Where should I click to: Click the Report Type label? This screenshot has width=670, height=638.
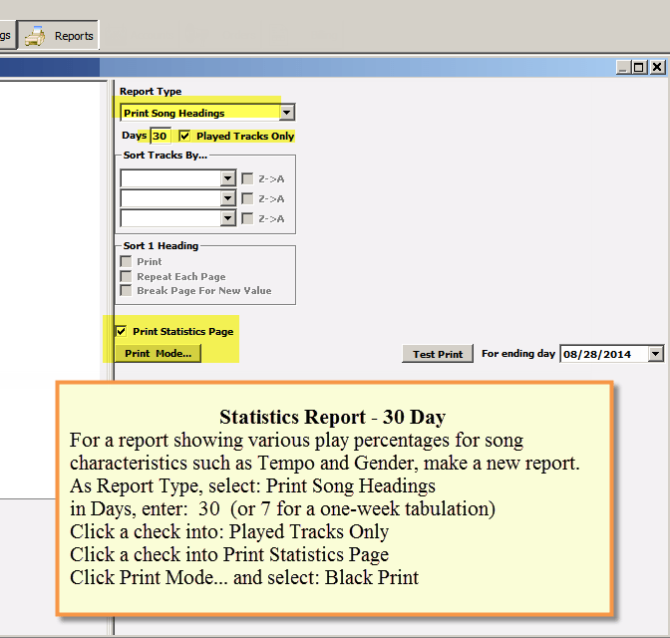(151, 92)
